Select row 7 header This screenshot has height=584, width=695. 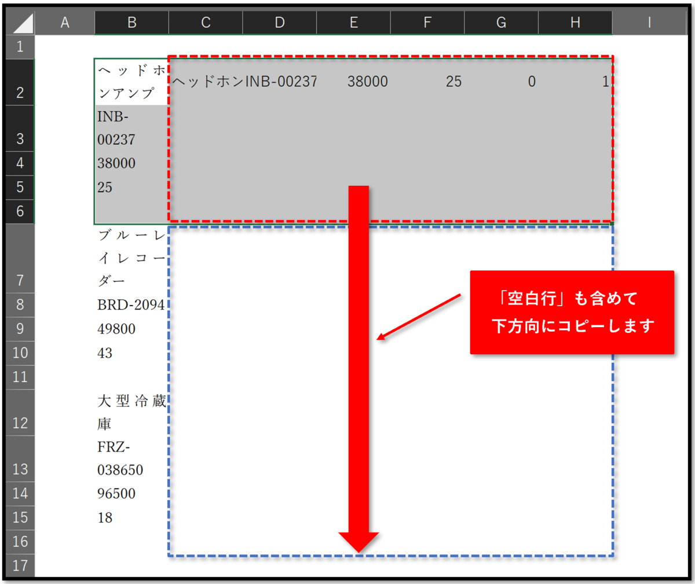20,258
